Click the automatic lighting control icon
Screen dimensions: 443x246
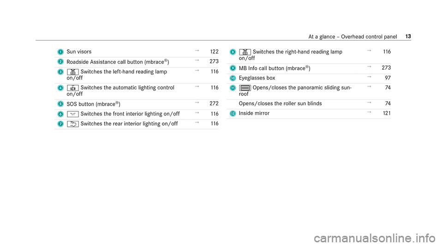[72, 88]
